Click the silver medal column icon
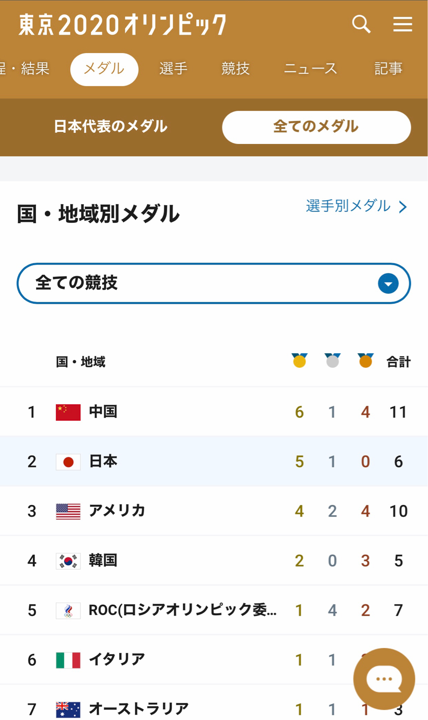428x720 pixels. (333, 360)
